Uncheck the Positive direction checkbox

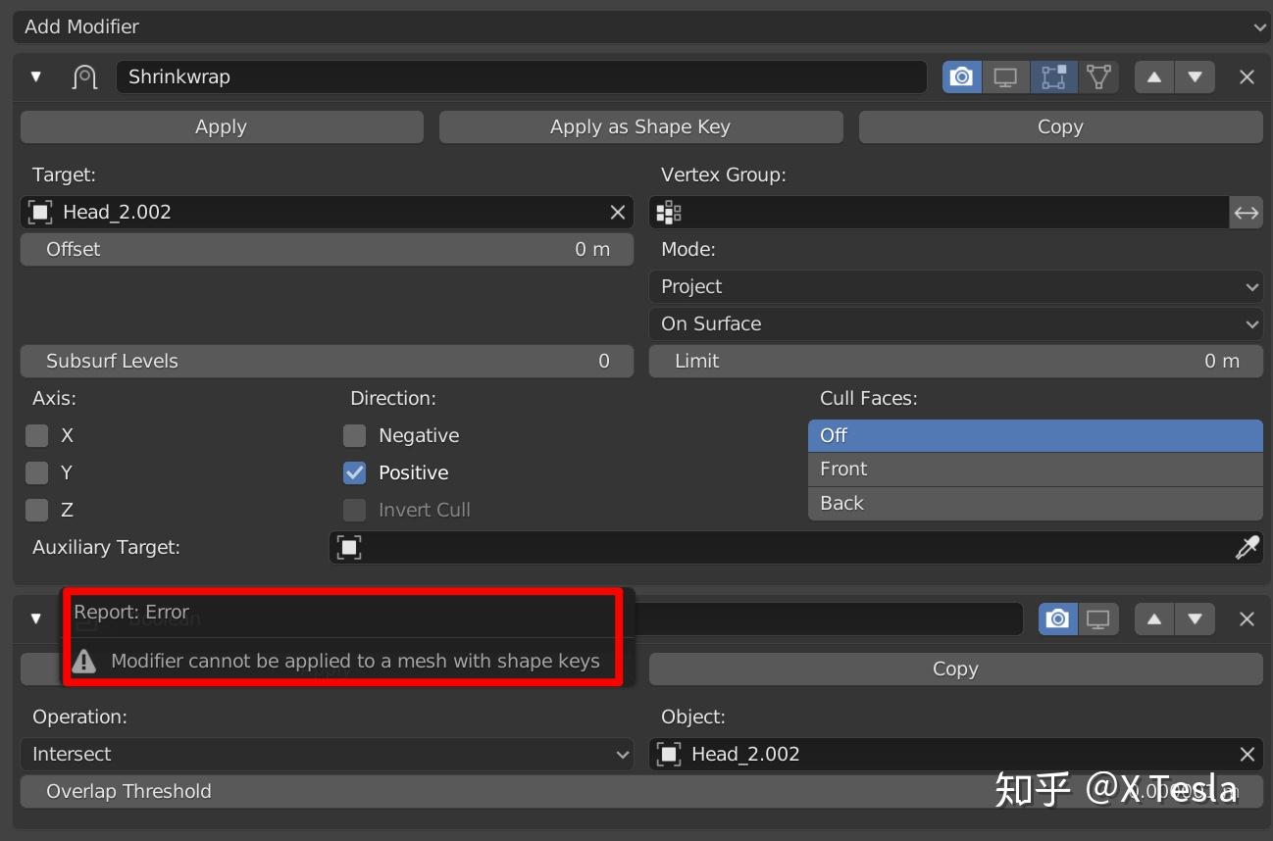click(354, 472)
